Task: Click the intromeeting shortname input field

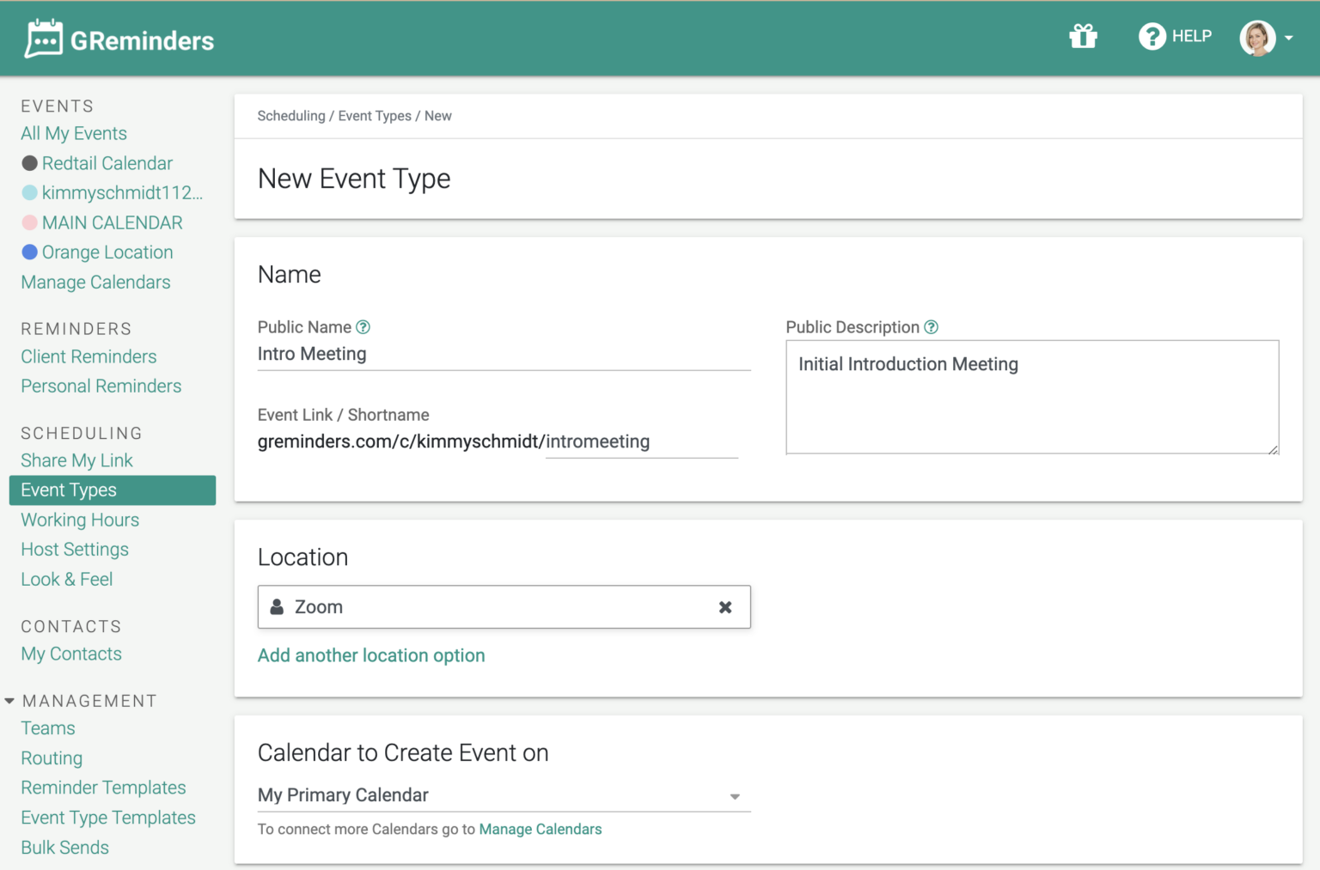Action: click(x=641, y=441)
